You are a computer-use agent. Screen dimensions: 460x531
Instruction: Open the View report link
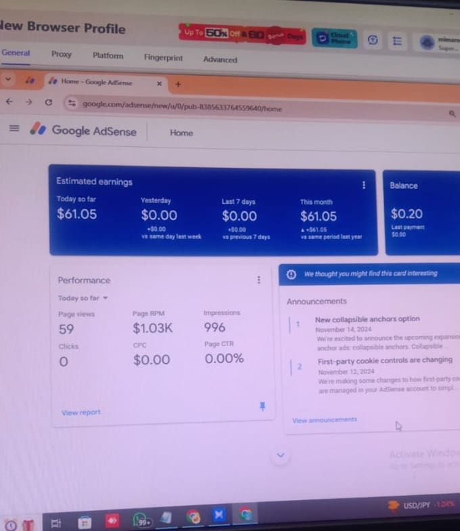pos(81,412)
